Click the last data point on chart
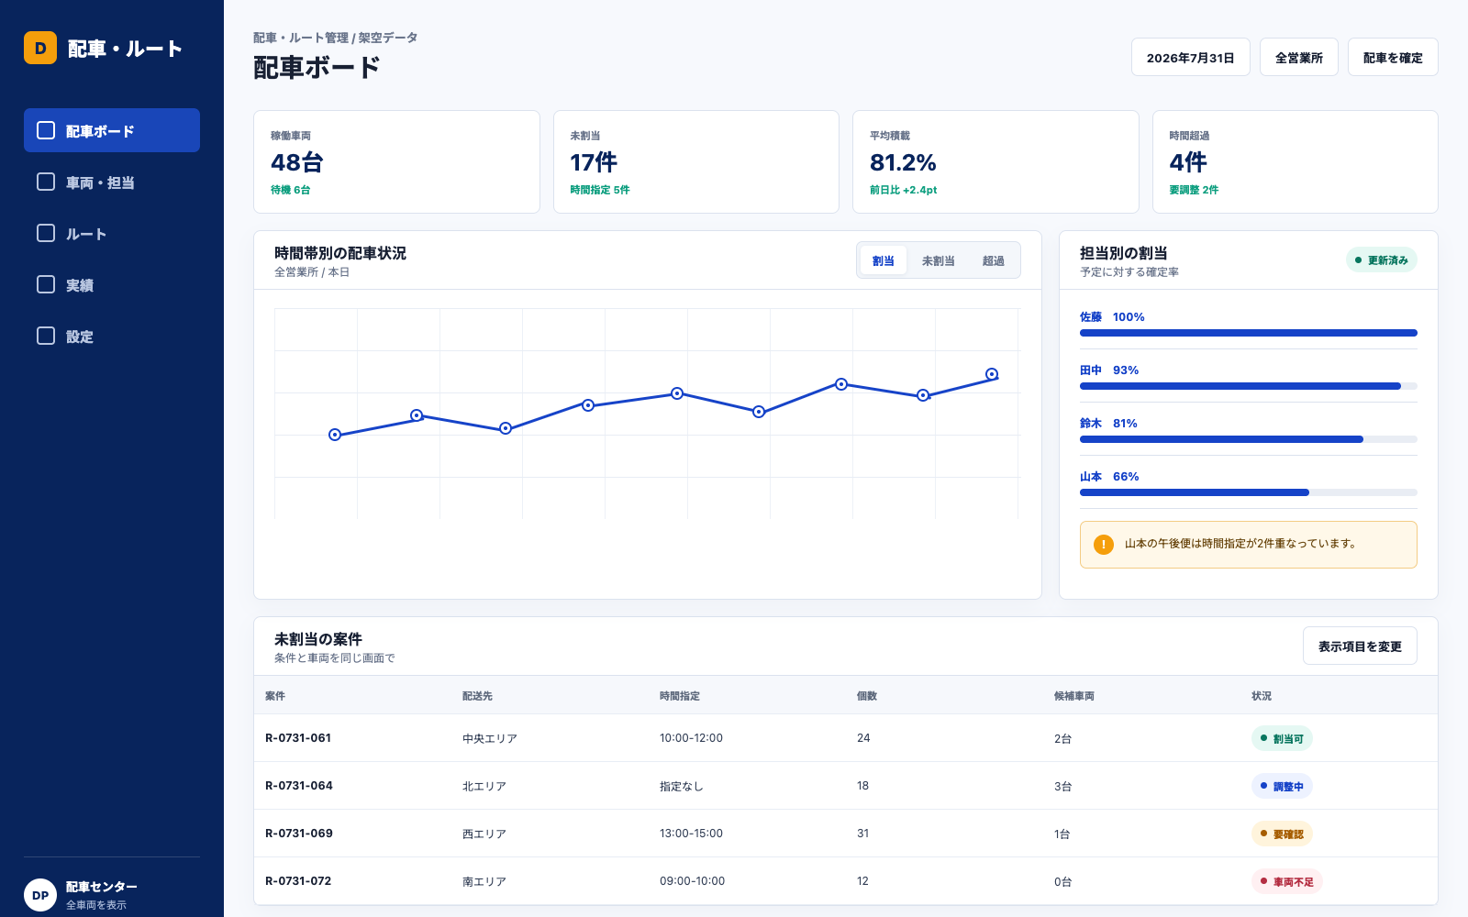 [x=992, y=374]
